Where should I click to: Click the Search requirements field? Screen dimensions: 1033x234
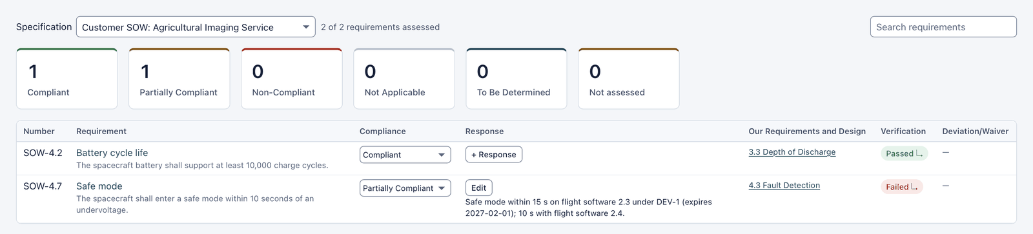(x=943, y=27)
